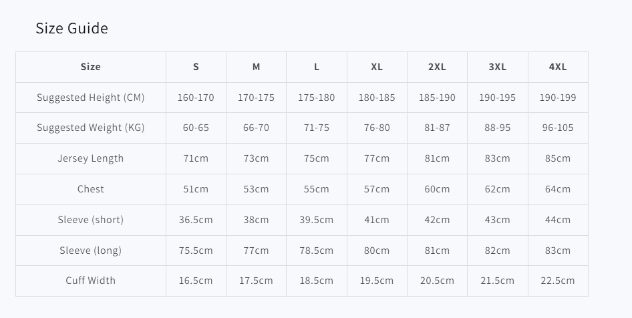Select the Sleeve (long) row label
The height and width of the screenshot is (318, 632).
91,251
